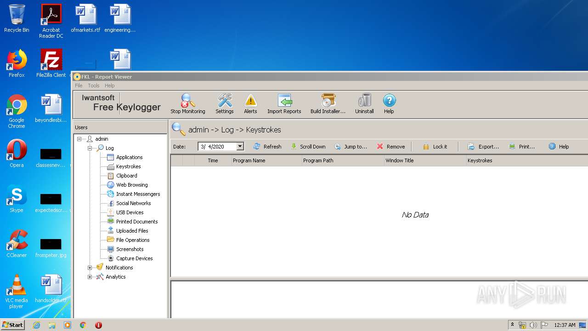This screenshot has height=331, width=588.
Task: Click the Uninstall trash icon
Action: click(x=364, y=103)
